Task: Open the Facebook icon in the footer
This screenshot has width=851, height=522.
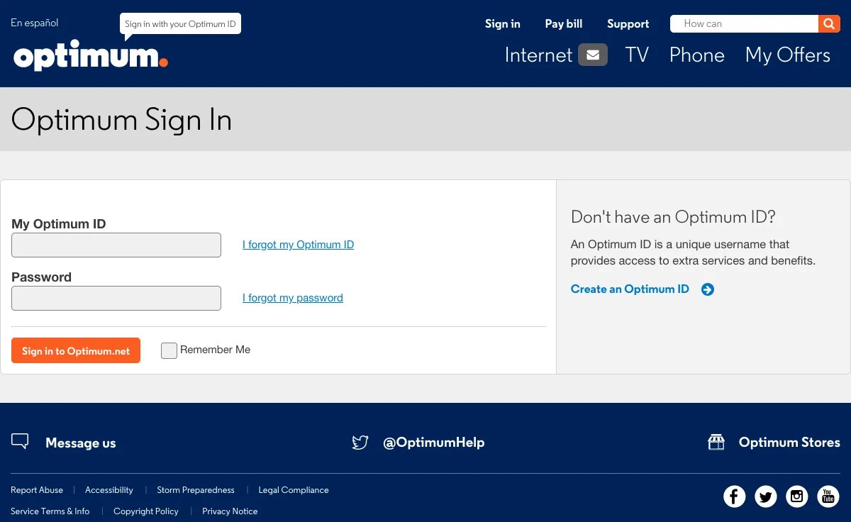Action: 734,496
